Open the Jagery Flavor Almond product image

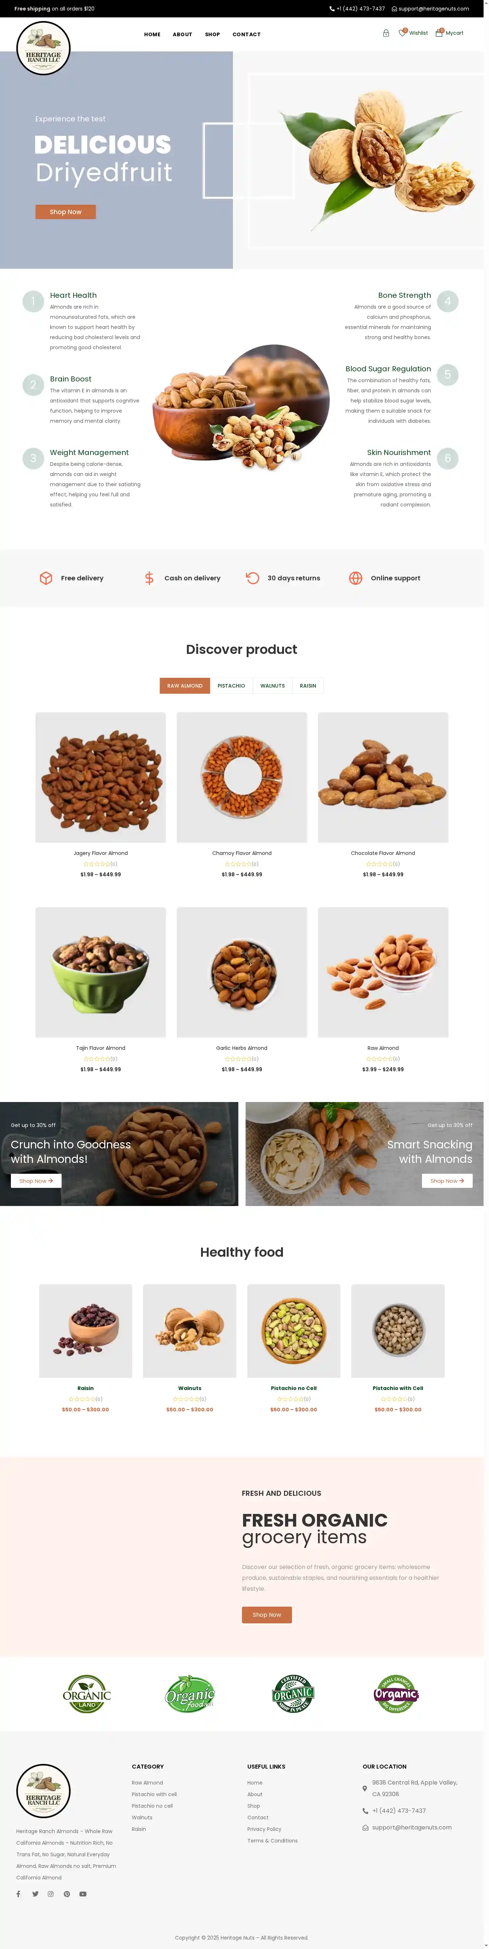101,777
